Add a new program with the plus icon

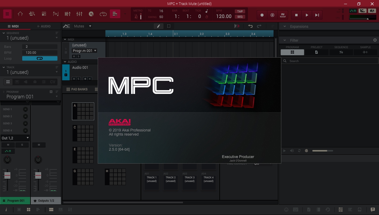(x=51, y=92)
